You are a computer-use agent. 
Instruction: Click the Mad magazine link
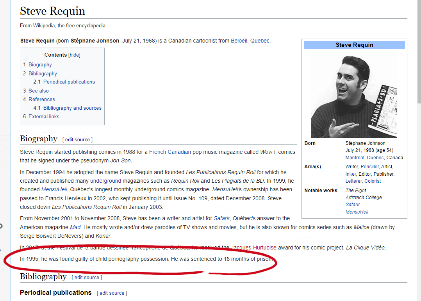pyautogui.click(x=75, y=227)
